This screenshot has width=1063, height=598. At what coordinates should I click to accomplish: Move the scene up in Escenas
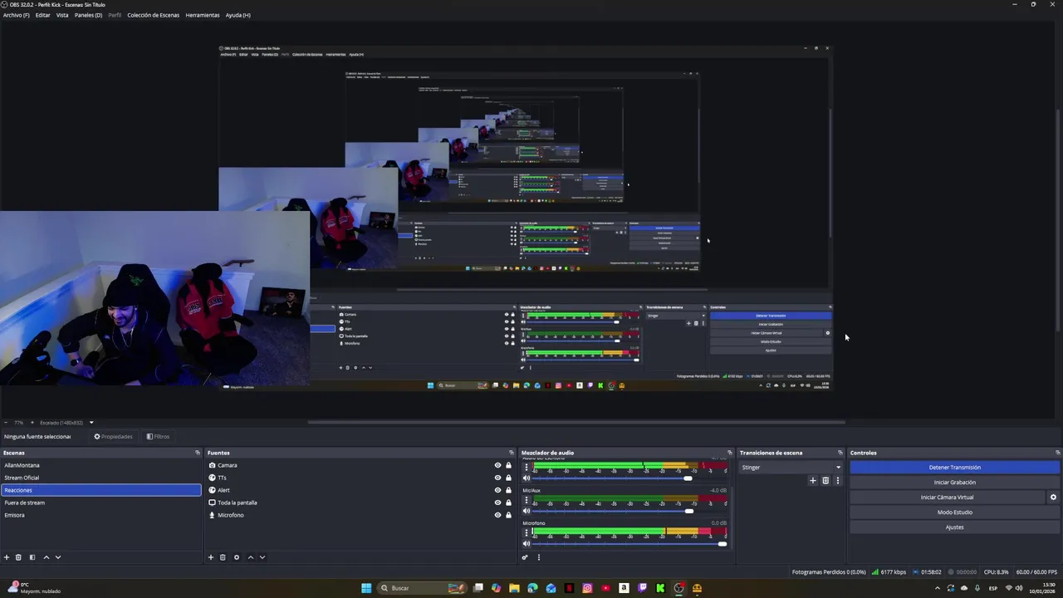pos(46,557)
